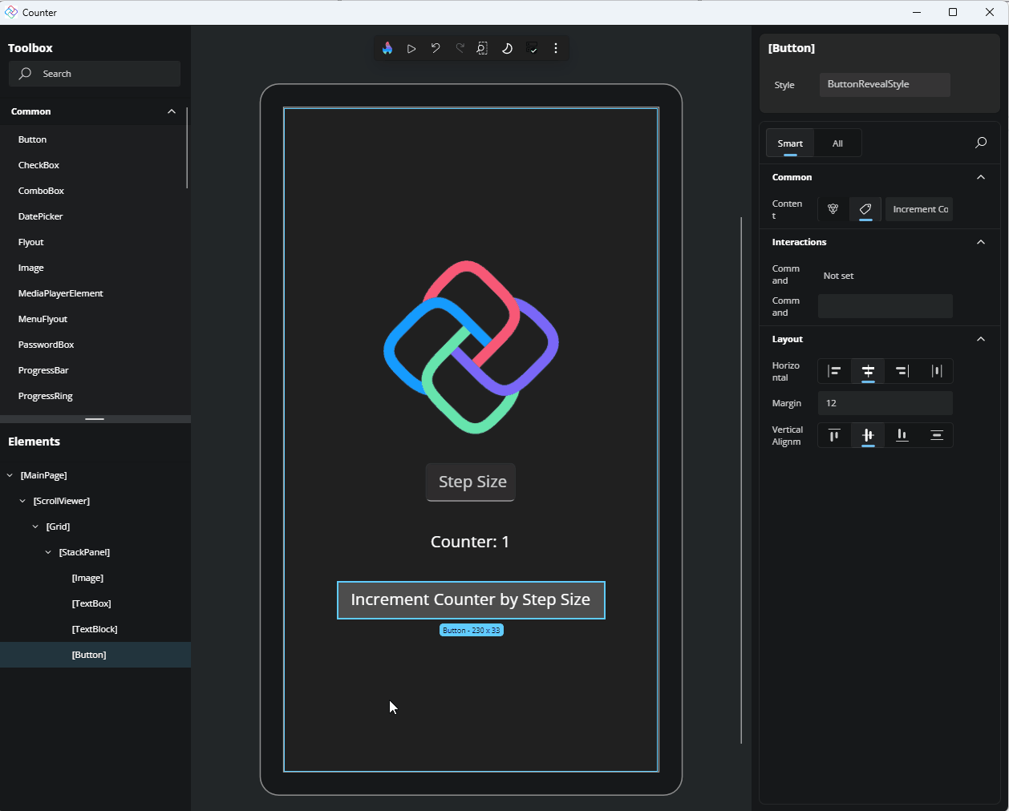Collapse the Layout properties section

pos(980,338)
